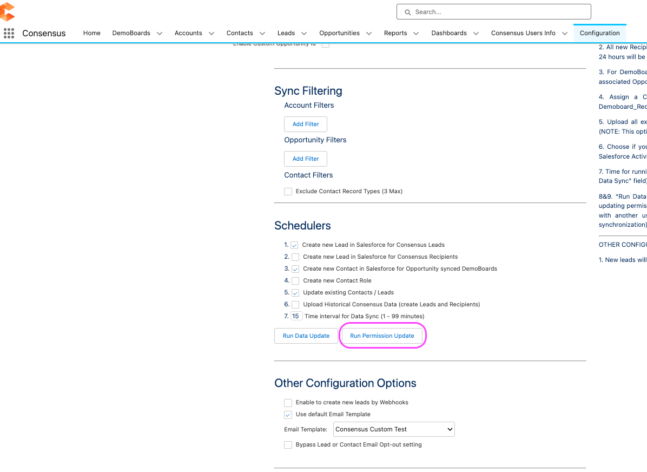Enable creating new leads by Webhooks
The height and width of the screenshot is (472, 647).
288,403
